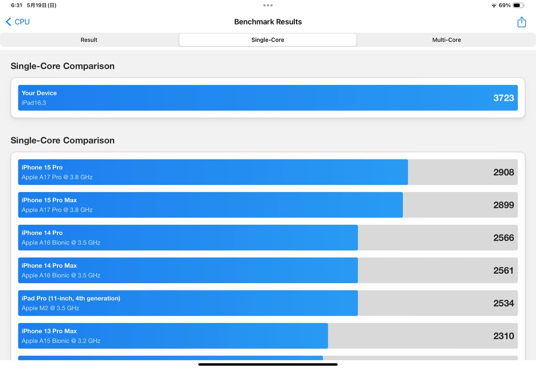Open the Multi-Core tab
Viewport: 536px width, 369px height.
click(446, 40)
